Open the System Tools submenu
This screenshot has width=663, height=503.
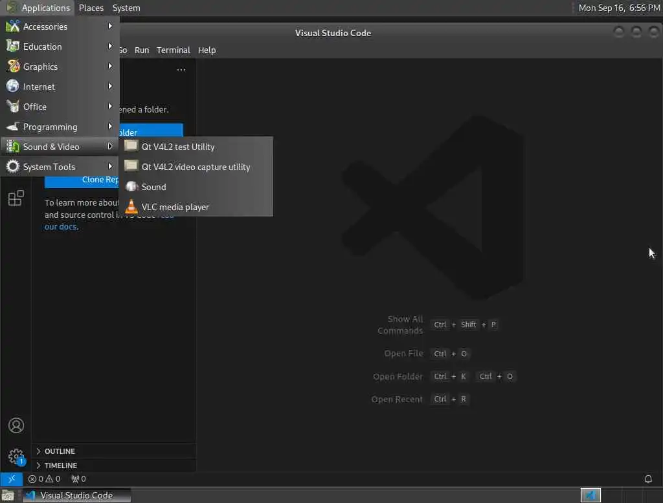point(60,167)
